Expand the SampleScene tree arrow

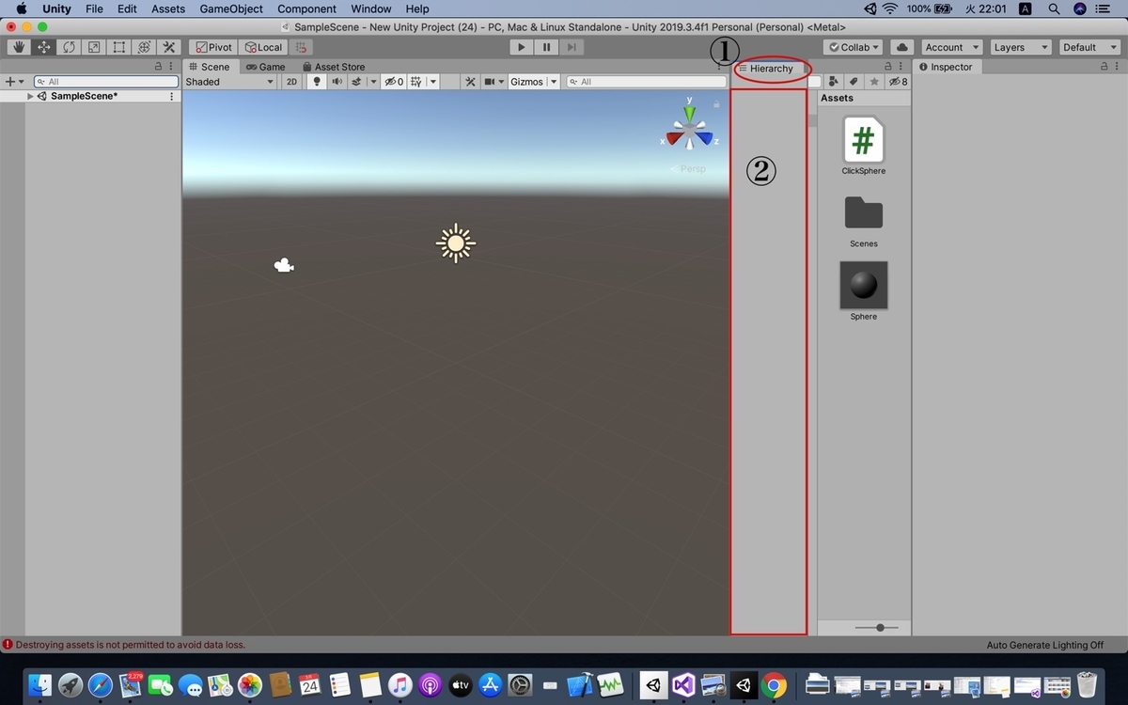pos(31,96)
